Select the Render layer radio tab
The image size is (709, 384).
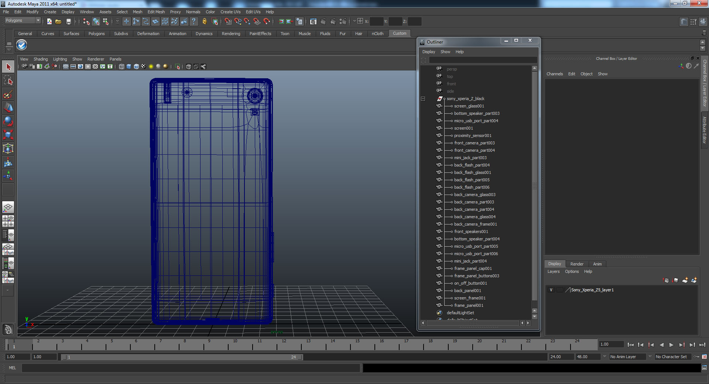point(577,264)
